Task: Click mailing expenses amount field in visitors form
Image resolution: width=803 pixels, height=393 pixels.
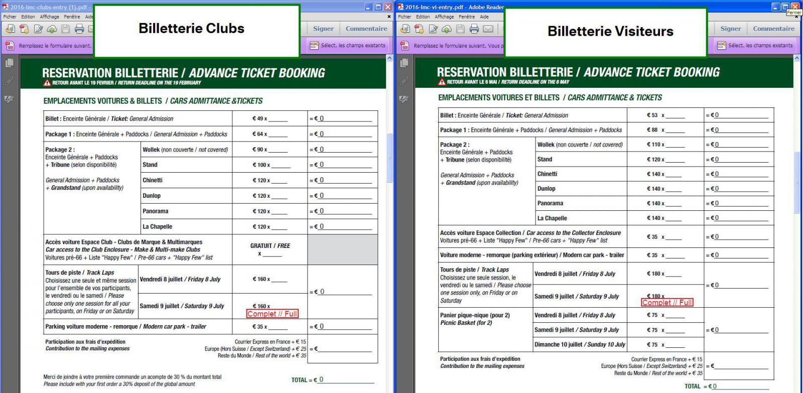Action: coord(742,366)
